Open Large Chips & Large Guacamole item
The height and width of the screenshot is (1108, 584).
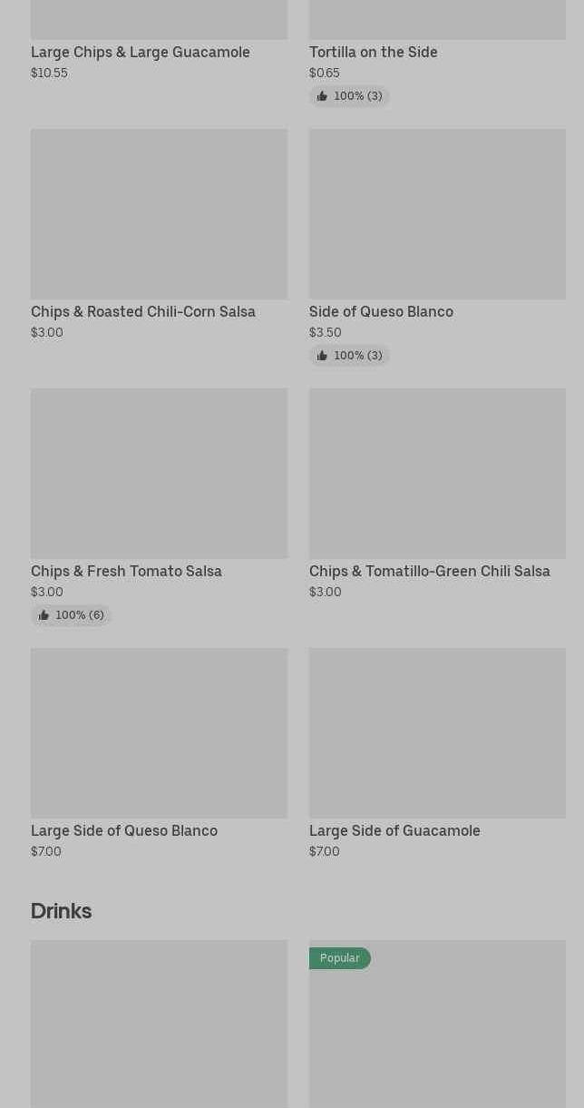click(141, 53)
